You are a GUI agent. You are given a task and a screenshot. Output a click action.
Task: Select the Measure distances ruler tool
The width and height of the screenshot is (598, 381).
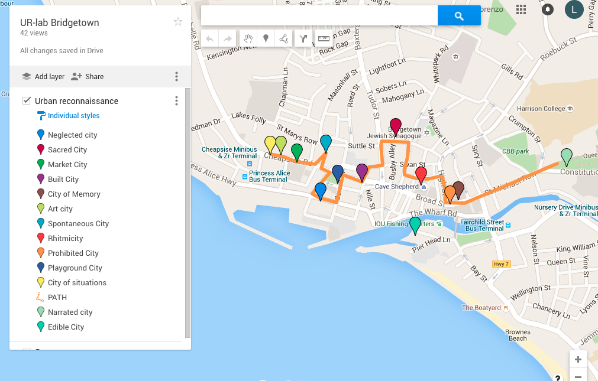324,38
